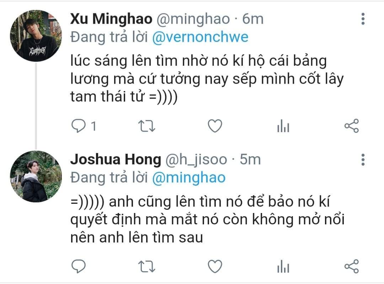Like Xu Minghao's tweet
Image resolution: width=384 pixels, height=284 pixels.
point(215,126)
